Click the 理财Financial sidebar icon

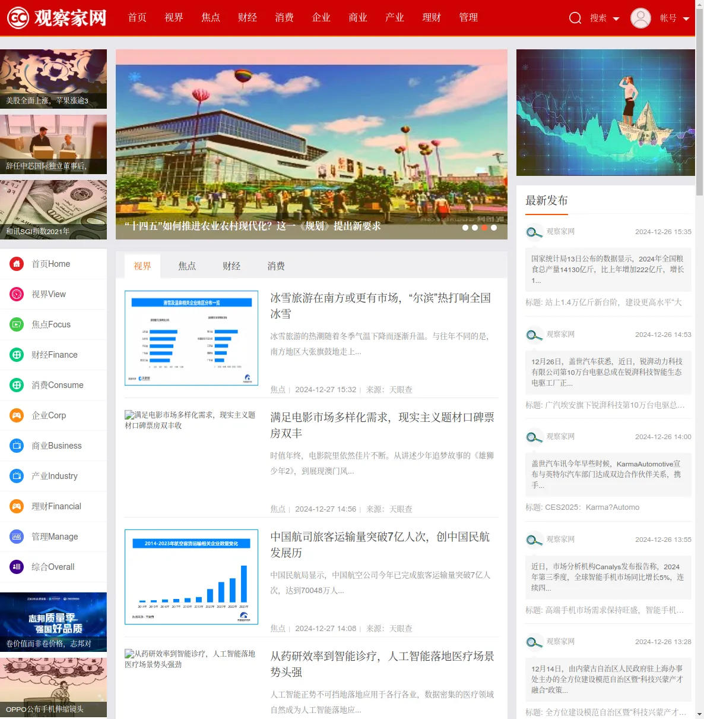17,506
